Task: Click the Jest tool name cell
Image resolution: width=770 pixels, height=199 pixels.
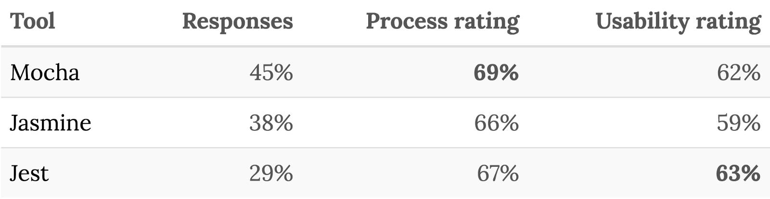Action: (x=29, y=174)
